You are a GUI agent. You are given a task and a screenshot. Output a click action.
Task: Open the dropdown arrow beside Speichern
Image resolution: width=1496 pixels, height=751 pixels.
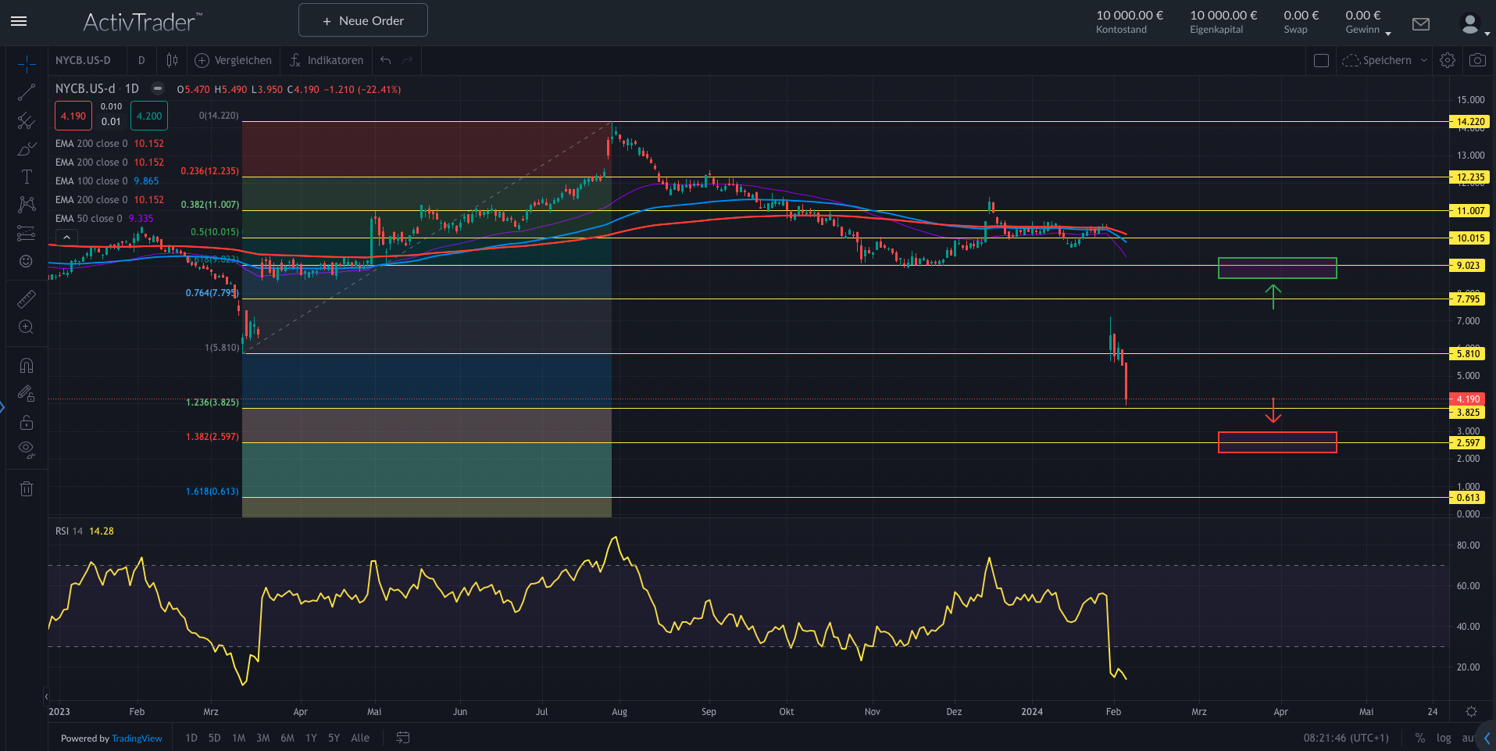pos(1424,60)
